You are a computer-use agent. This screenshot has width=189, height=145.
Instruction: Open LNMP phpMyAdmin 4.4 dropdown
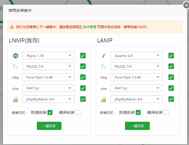point(48,99)
